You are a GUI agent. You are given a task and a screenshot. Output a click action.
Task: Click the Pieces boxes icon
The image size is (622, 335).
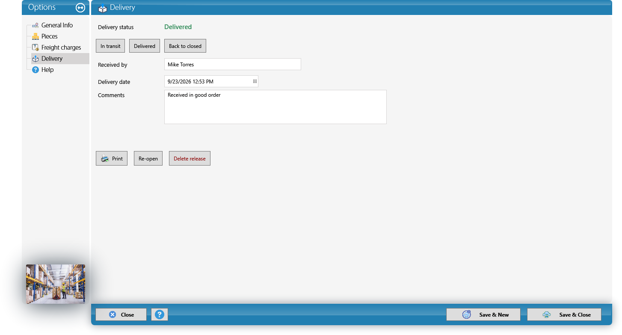tap(36, 36)
